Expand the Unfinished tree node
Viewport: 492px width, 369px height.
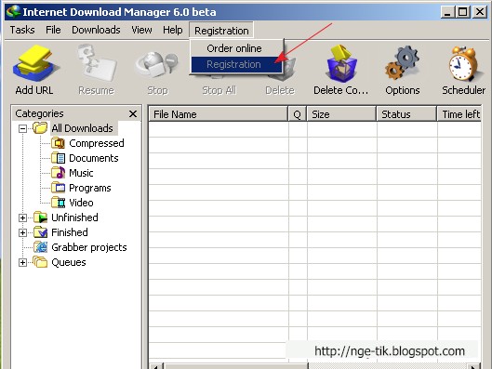pyautogui.click(x=22, y=217)
